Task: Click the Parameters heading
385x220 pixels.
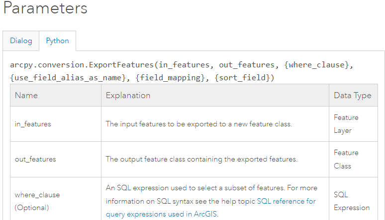Action: 45,8
